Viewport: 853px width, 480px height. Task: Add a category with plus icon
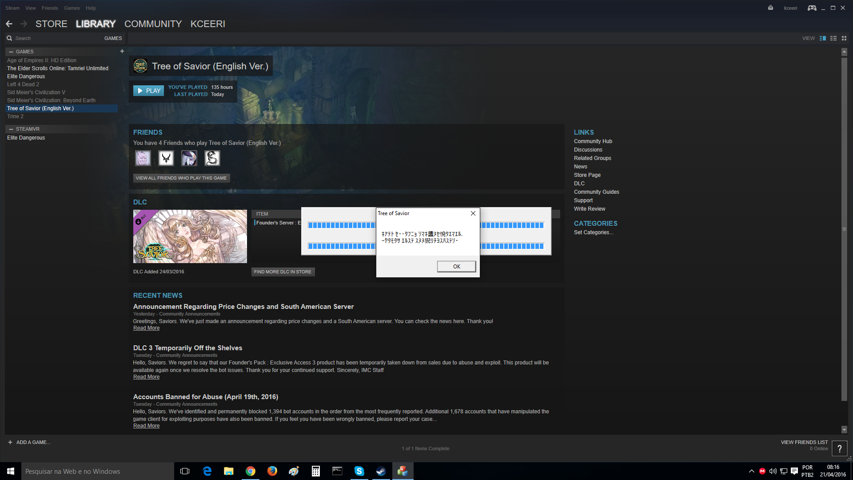click(122, 51)
